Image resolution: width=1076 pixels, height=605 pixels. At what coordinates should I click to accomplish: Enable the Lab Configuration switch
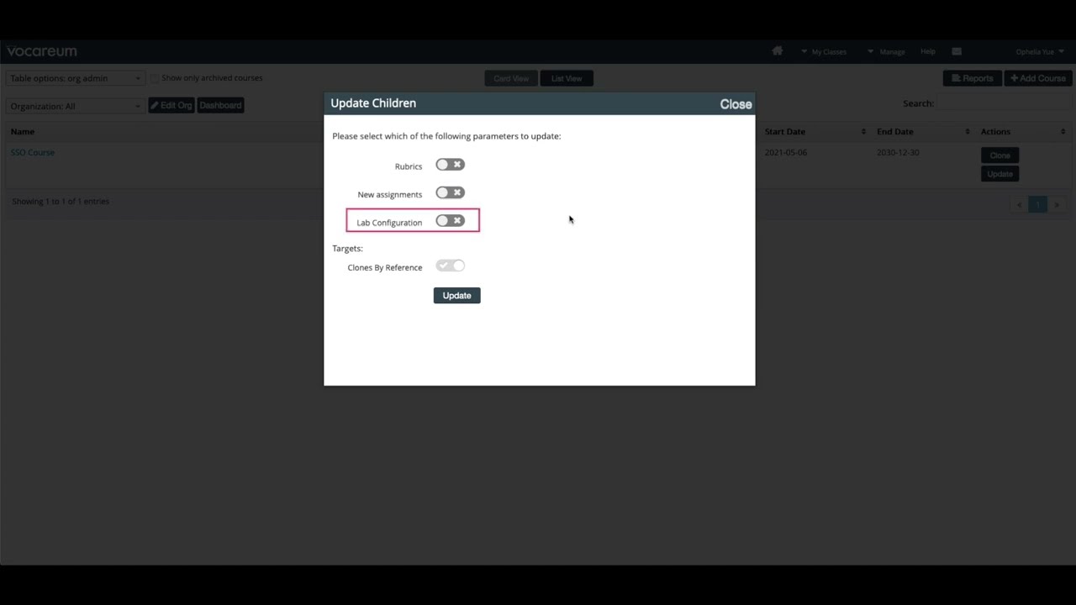tap(450, 221)
